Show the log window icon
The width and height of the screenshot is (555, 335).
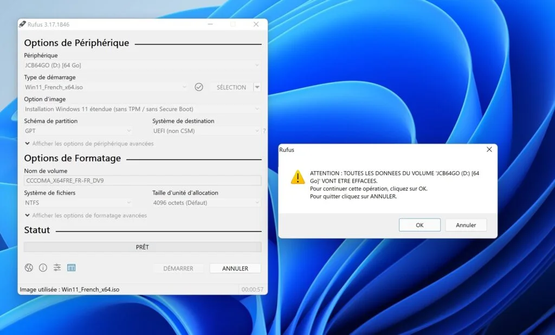71,268
